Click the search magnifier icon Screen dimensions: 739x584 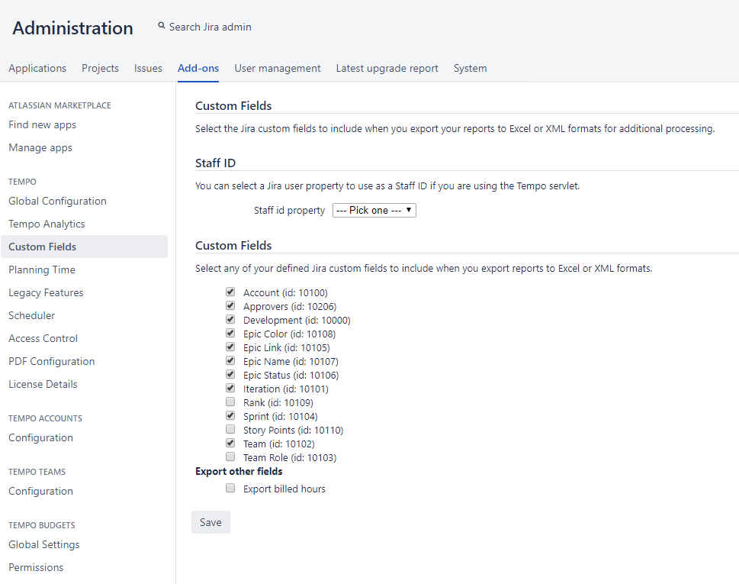pos(161,26)
